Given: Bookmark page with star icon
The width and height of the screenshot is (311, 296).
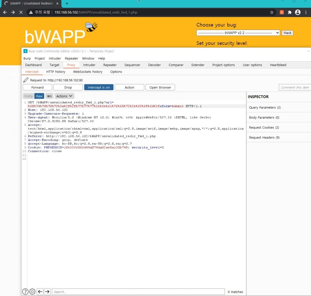Looking at the screenshot, I should click(272, 12).
